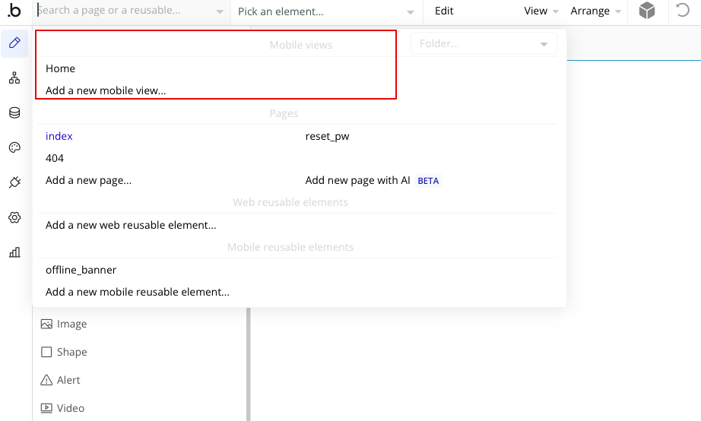
Task: Choose Add a new mobile view
Action: (106, 90)
